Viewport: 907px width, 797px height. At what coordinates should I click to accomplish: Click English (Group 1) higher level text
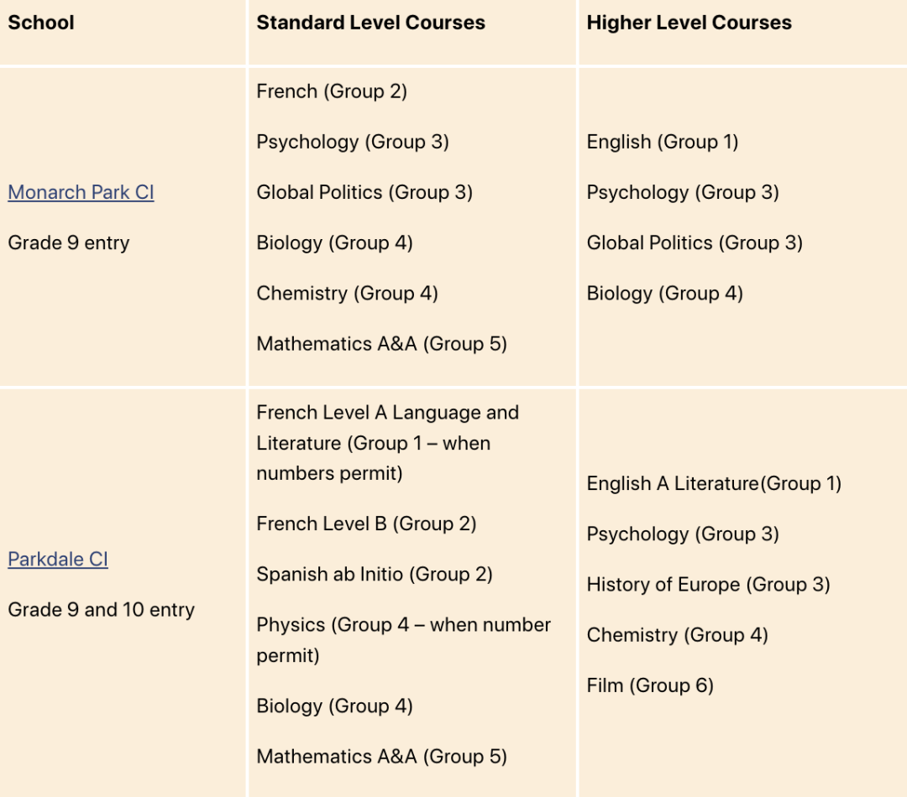(663, 142)
